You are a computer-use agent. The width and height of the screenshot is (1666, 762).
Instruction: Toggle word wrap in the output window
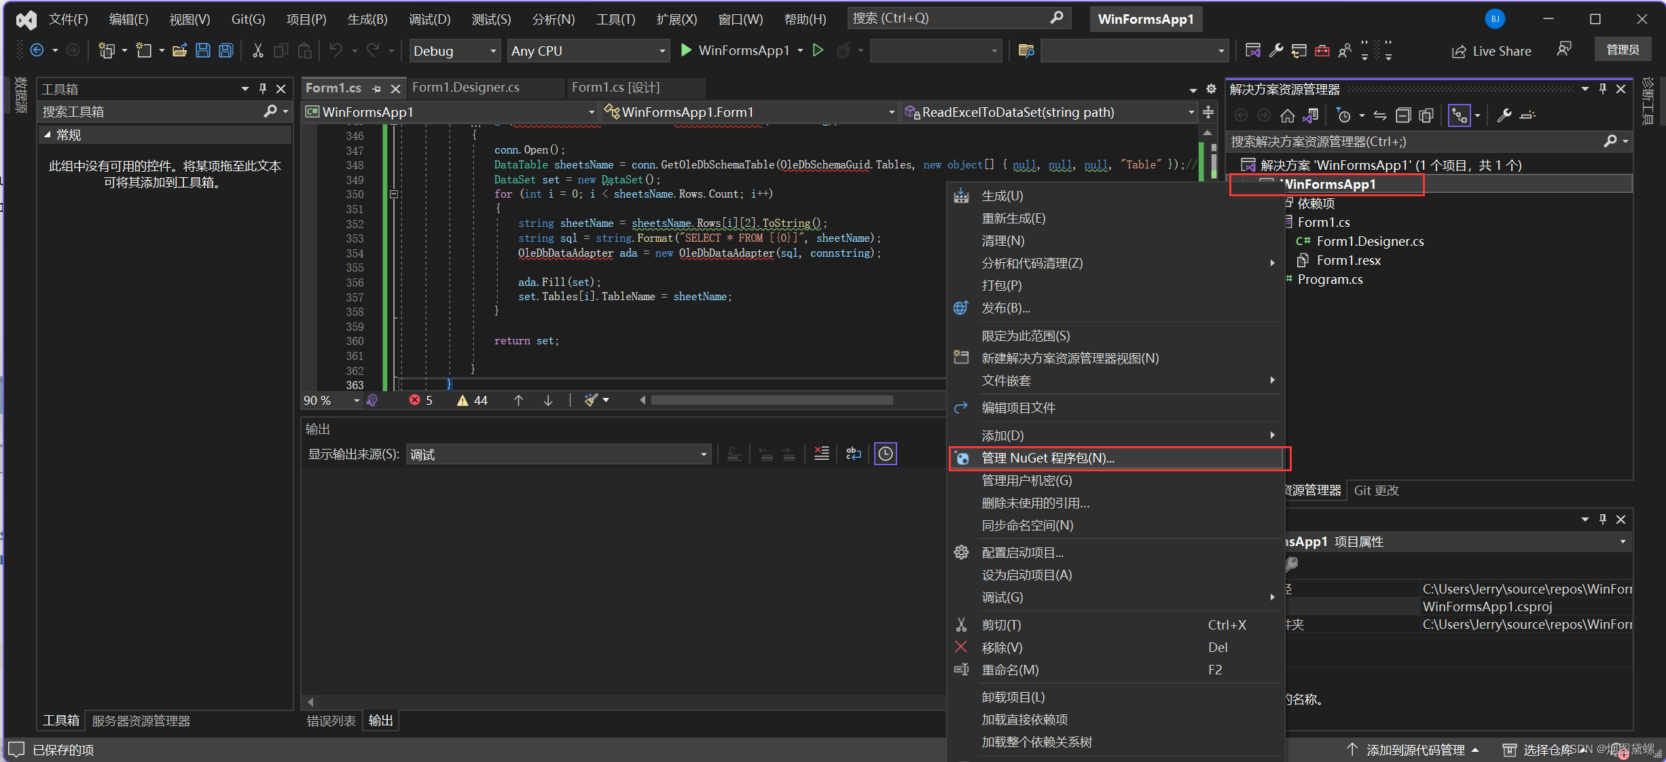[854, 454]
